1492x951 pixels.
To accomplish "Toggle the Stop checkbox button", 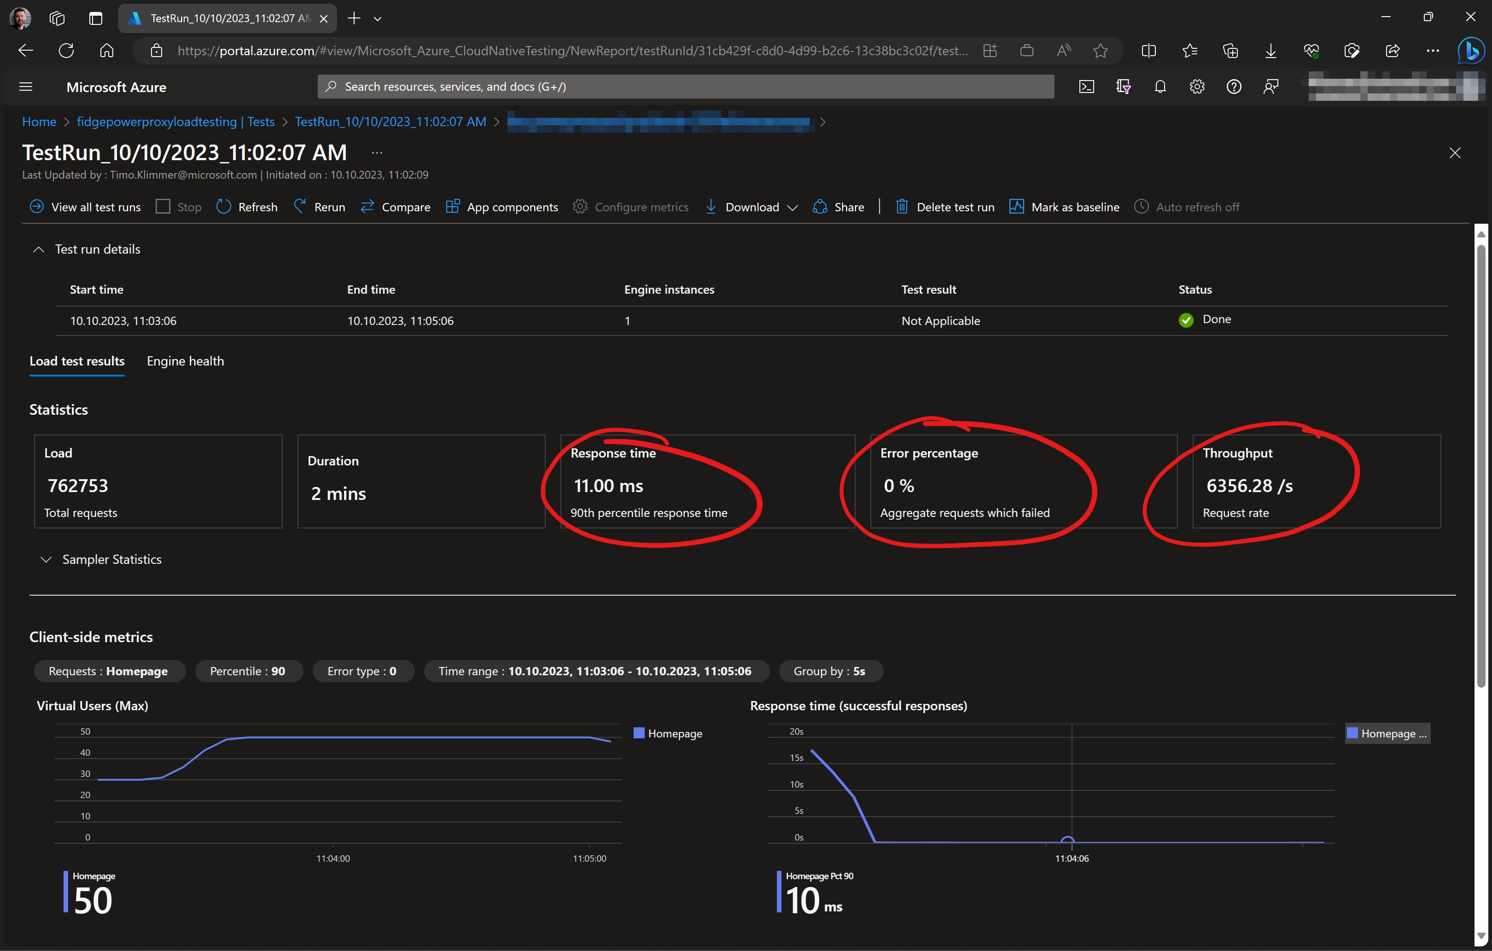I will coord(163,206).
